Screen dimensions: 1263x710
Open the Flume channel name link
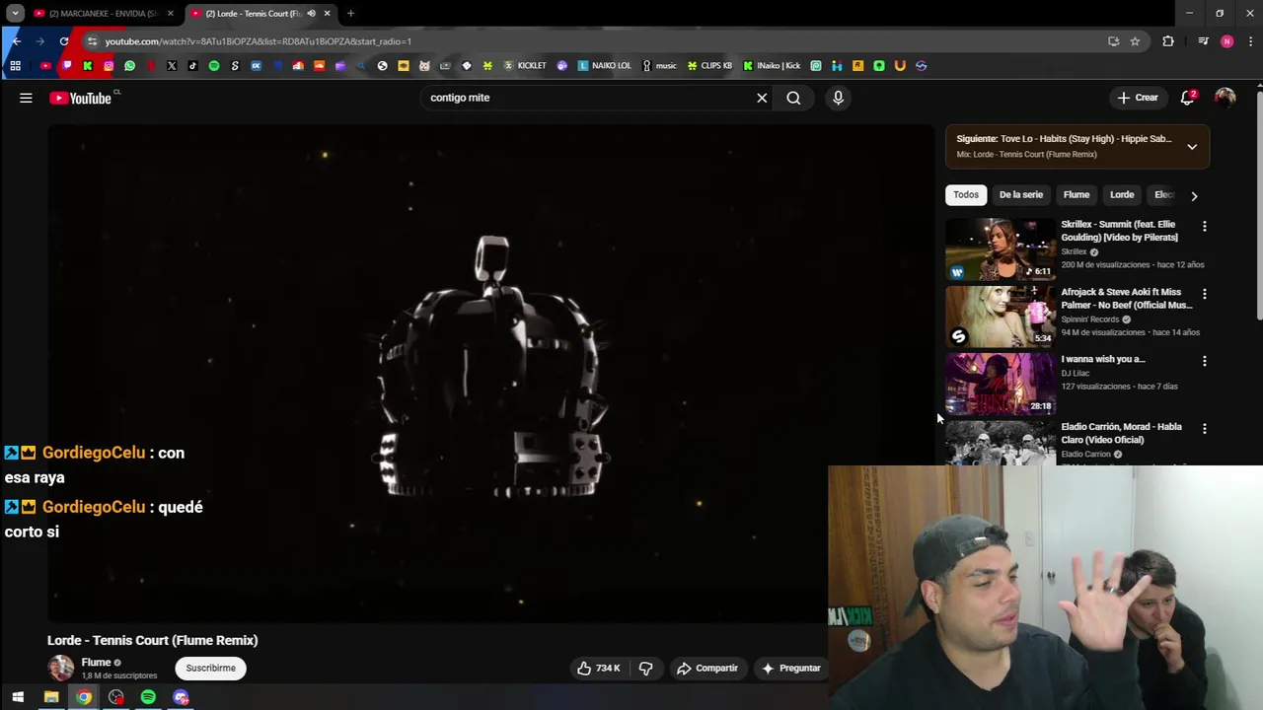coord(96,663)
